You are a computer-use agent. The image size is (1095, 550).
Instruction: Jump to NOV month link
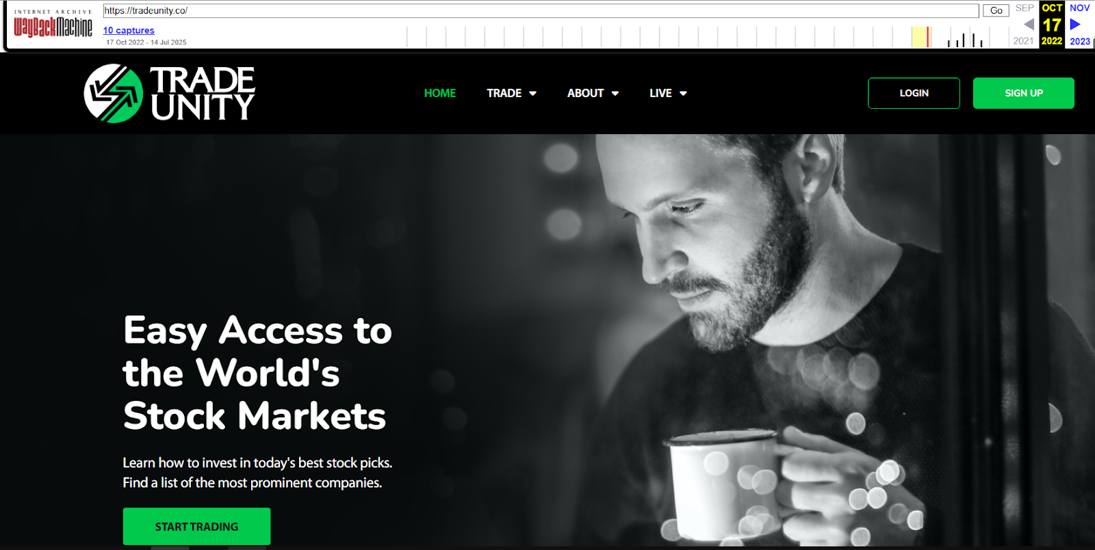pyautogui.click(x=1079, y=8)
